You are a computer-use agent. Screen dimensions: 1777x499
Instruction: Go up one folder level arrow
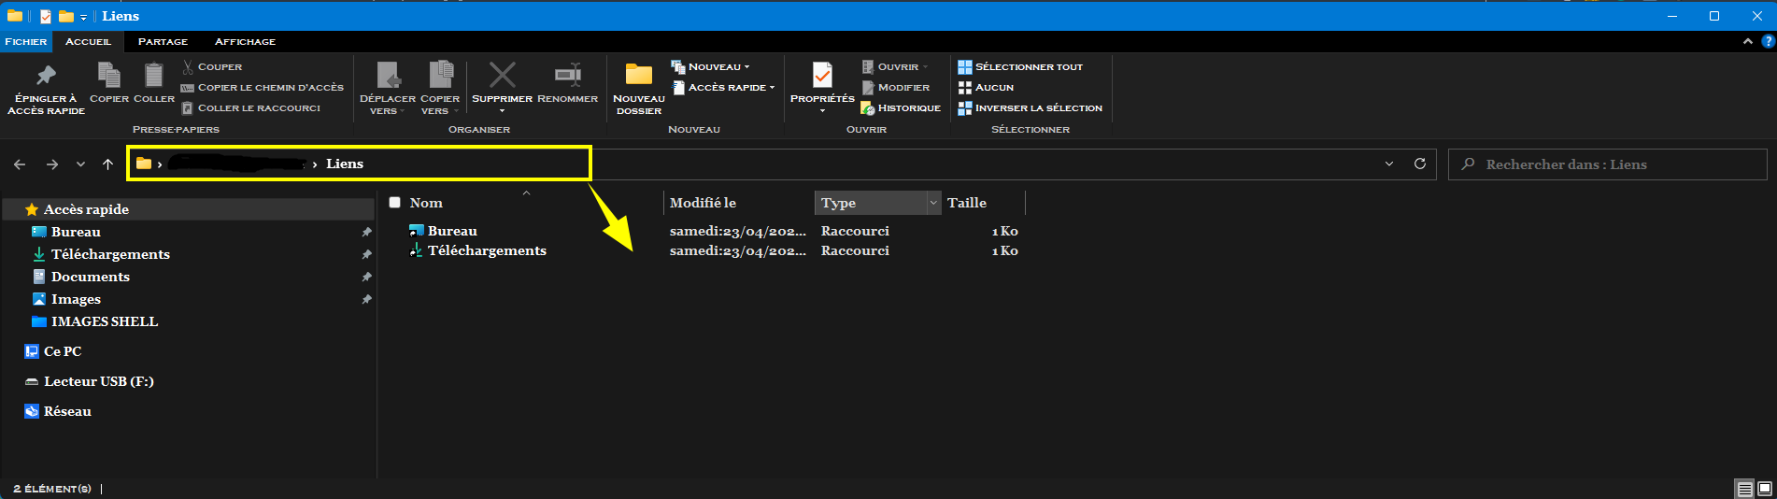pyautogui.click(x=108, y=164)
